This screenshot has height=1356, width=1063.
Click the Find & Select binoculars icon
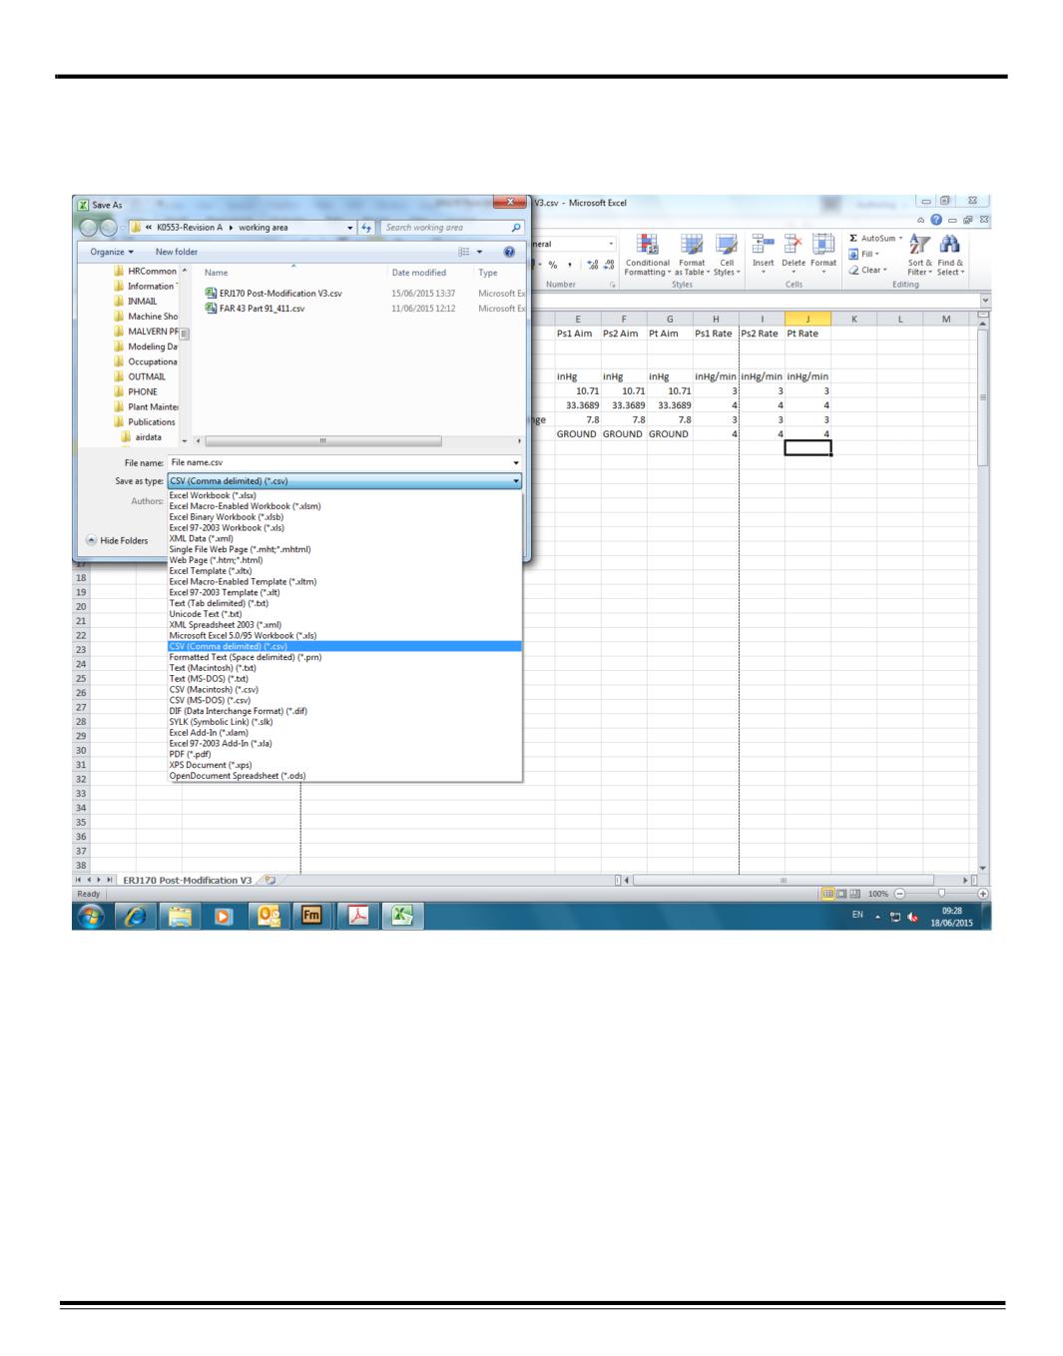click(x=949, y=246)
